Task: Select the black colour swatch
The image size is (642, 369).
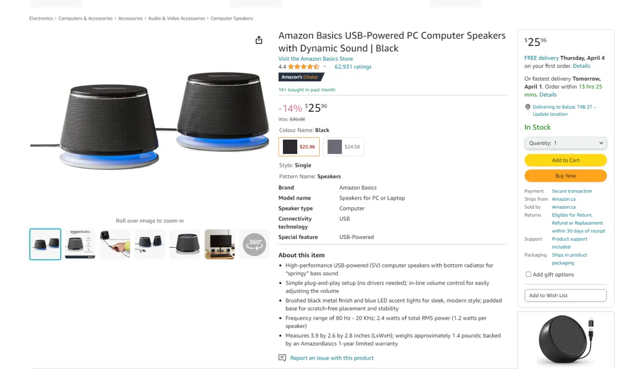Action: (299, 147)
